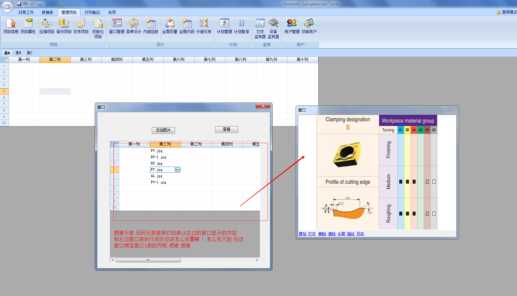Open 菜单设计 menu design

coord(134,26)
